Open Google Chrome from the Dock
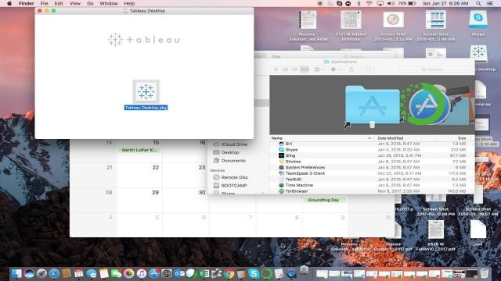This screenshot has width=501, height=281. point(229,273)
